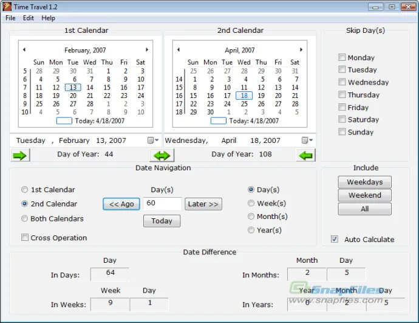419x323 pixels.
Task: Click the << Ago button
Action: pos(121,204)
